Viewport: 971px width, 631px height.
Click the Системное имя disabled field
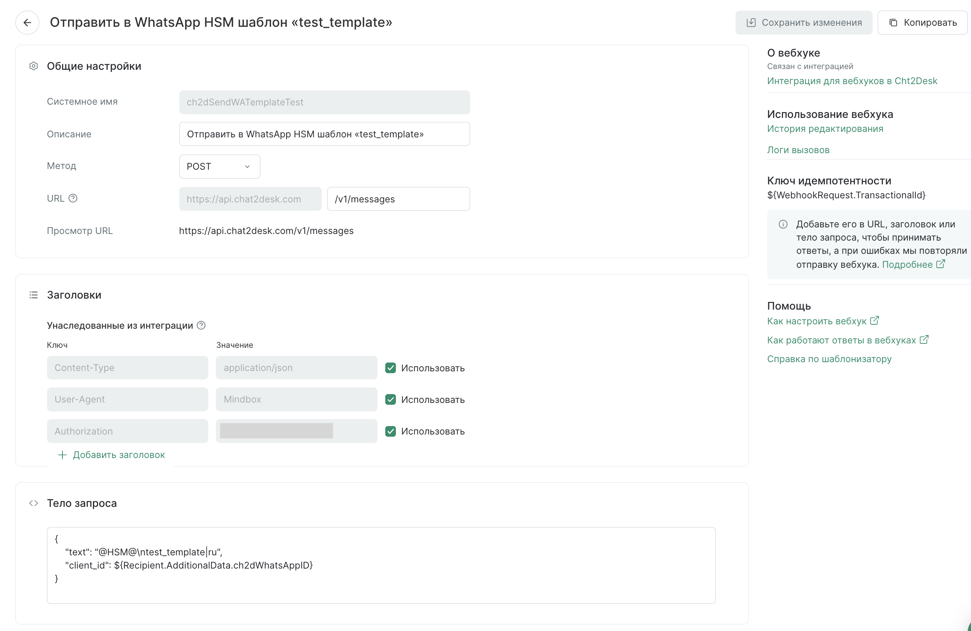324,102
